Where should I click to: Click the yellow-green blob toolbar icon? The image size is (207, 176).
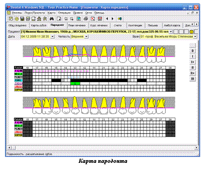120,19
